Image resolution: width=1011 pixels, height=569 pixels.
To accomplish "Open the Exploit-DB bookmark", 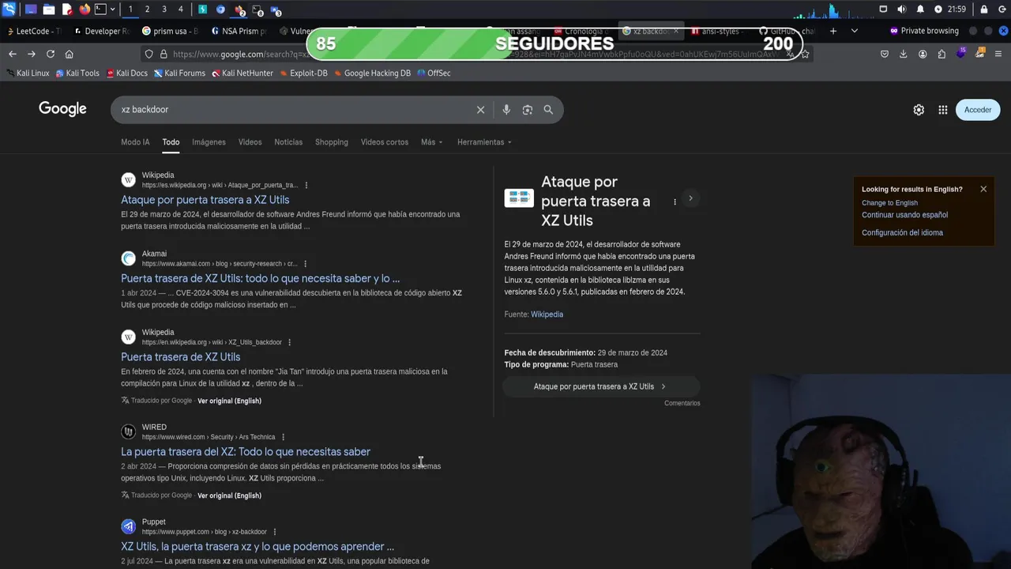I will (303, 73).
